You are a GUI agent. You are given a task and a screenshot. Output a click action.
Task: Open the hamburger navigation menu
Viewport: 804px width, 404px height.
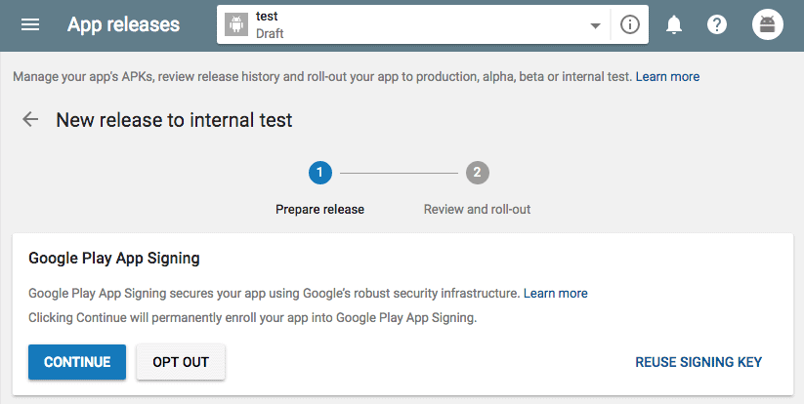pyautogui.click(x=30, y=24)
